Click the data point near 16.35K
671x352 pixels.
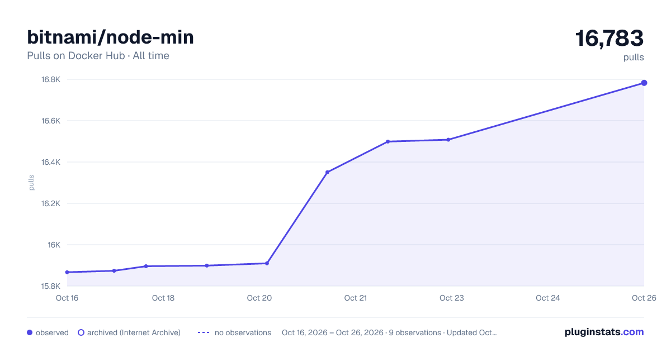[x=327, y=172]
